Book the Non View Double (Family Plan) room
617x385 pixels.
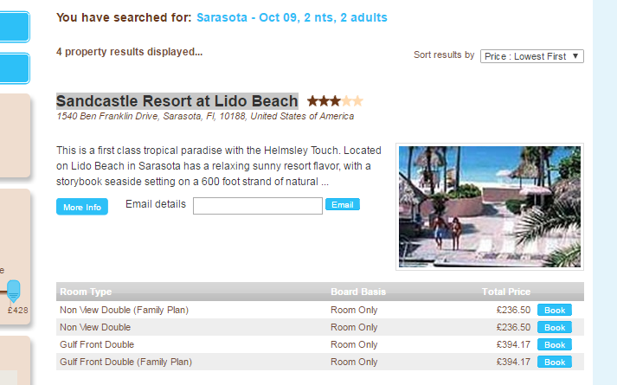pyautogui.click(x=555, y=310)
